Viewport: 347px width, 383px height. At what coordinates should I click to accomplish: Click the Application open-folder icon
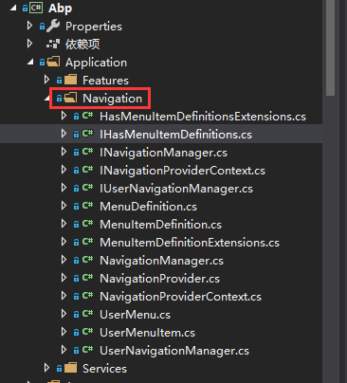53,62
